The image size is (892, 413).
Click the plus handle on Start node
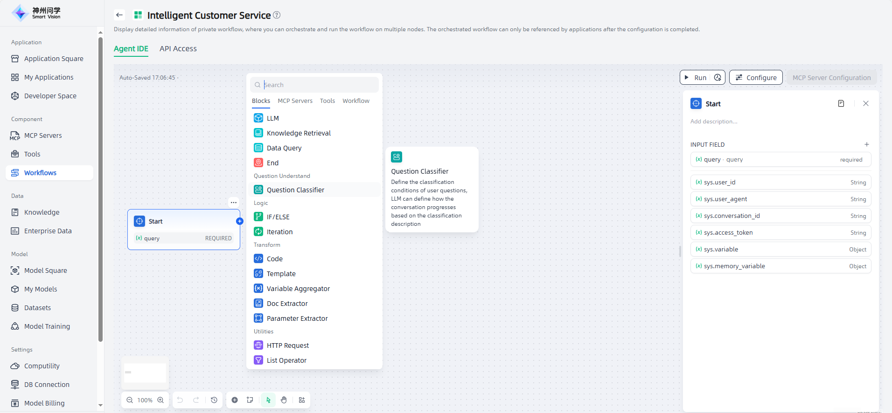click(x=240, y=221)
